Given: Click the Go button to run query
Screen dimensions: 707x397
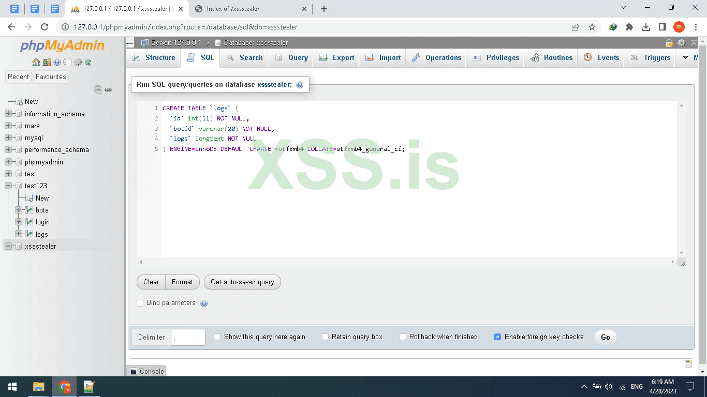Looking at the screenshot, I should point(606,337).
